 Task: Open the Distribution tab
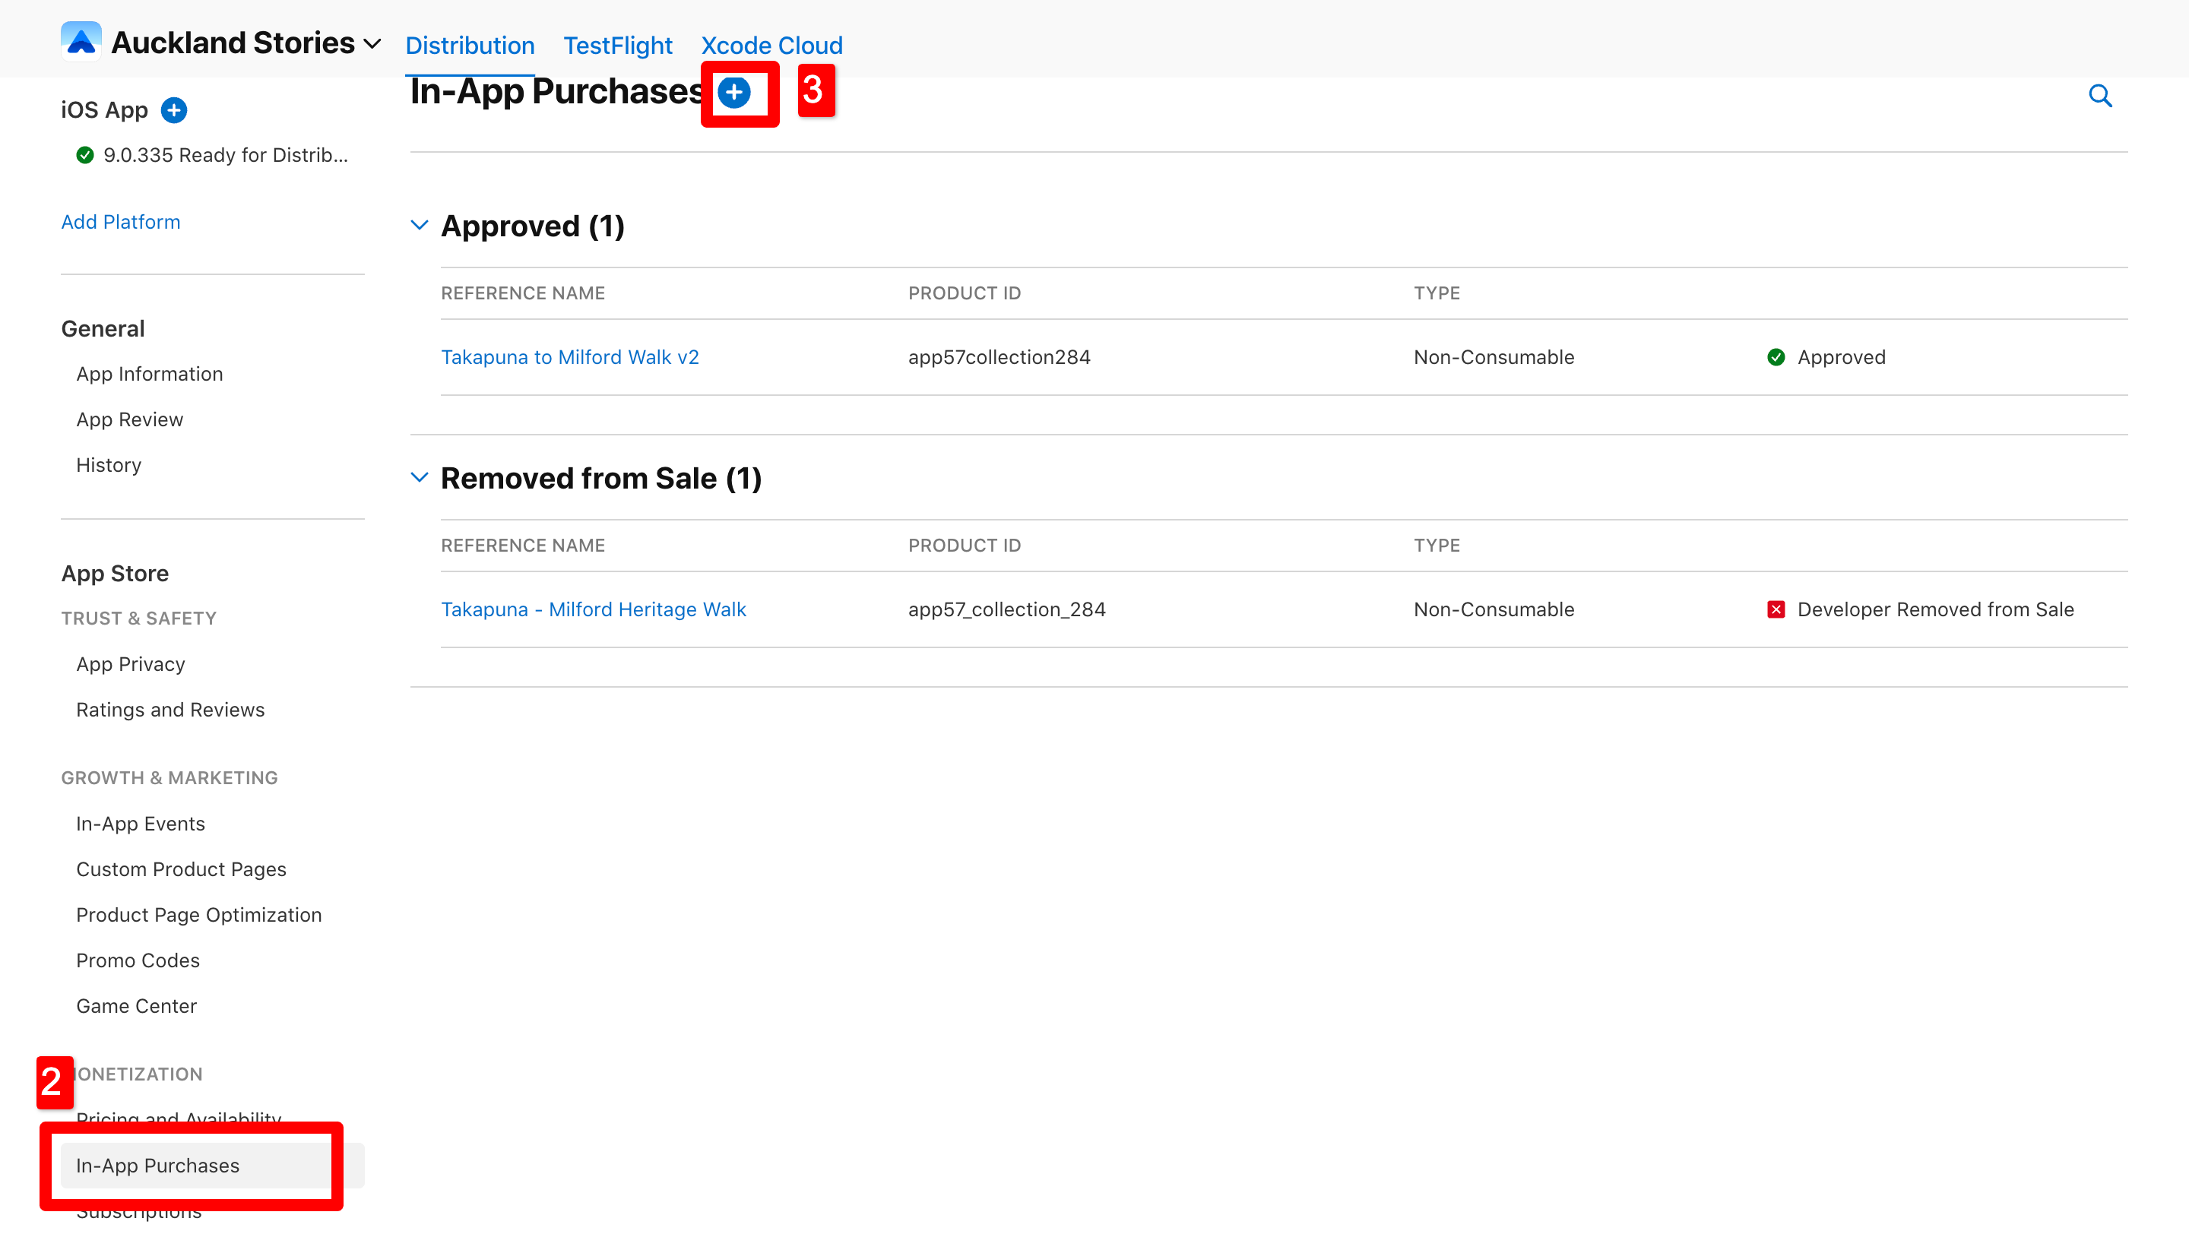[x=469, y=45]
